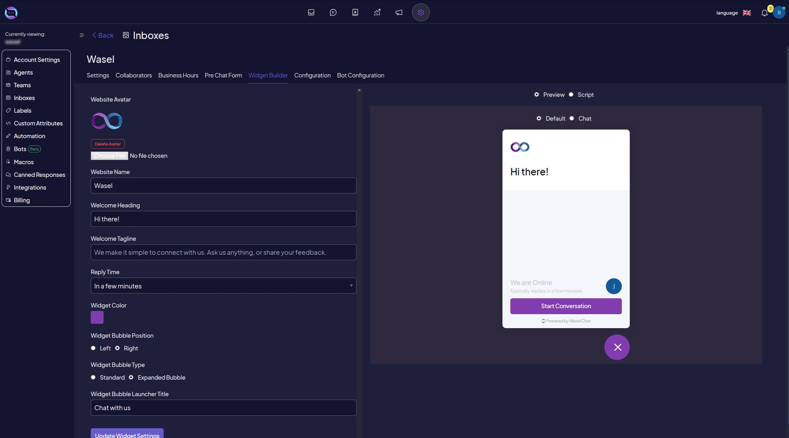Click the Welcome Heading input field

tap(223, 219)
